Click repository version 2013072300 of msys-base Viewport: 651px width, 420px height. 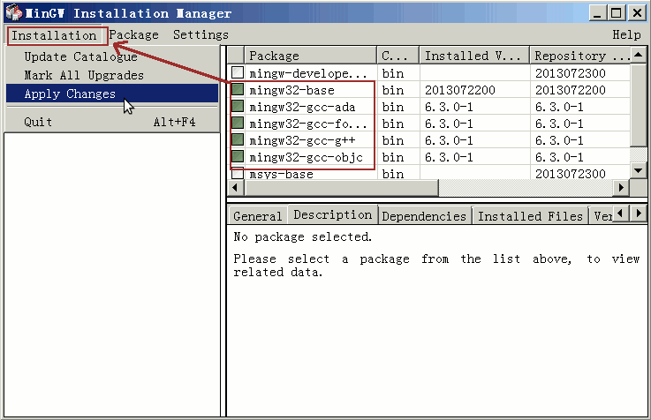(x=571, y=174)
